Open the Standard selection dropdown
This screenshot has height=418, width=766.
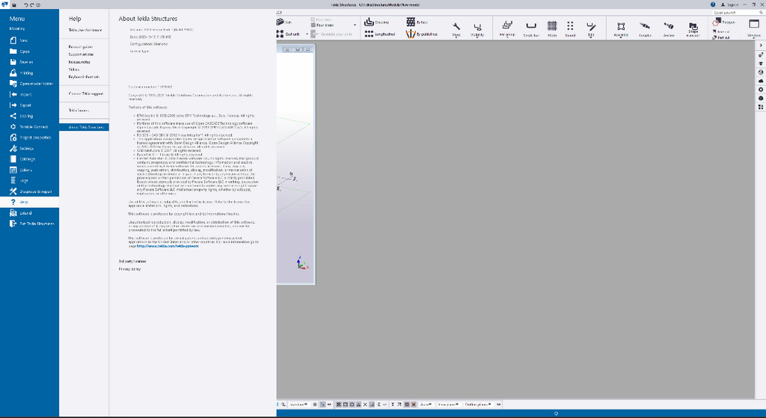point(298,405)
